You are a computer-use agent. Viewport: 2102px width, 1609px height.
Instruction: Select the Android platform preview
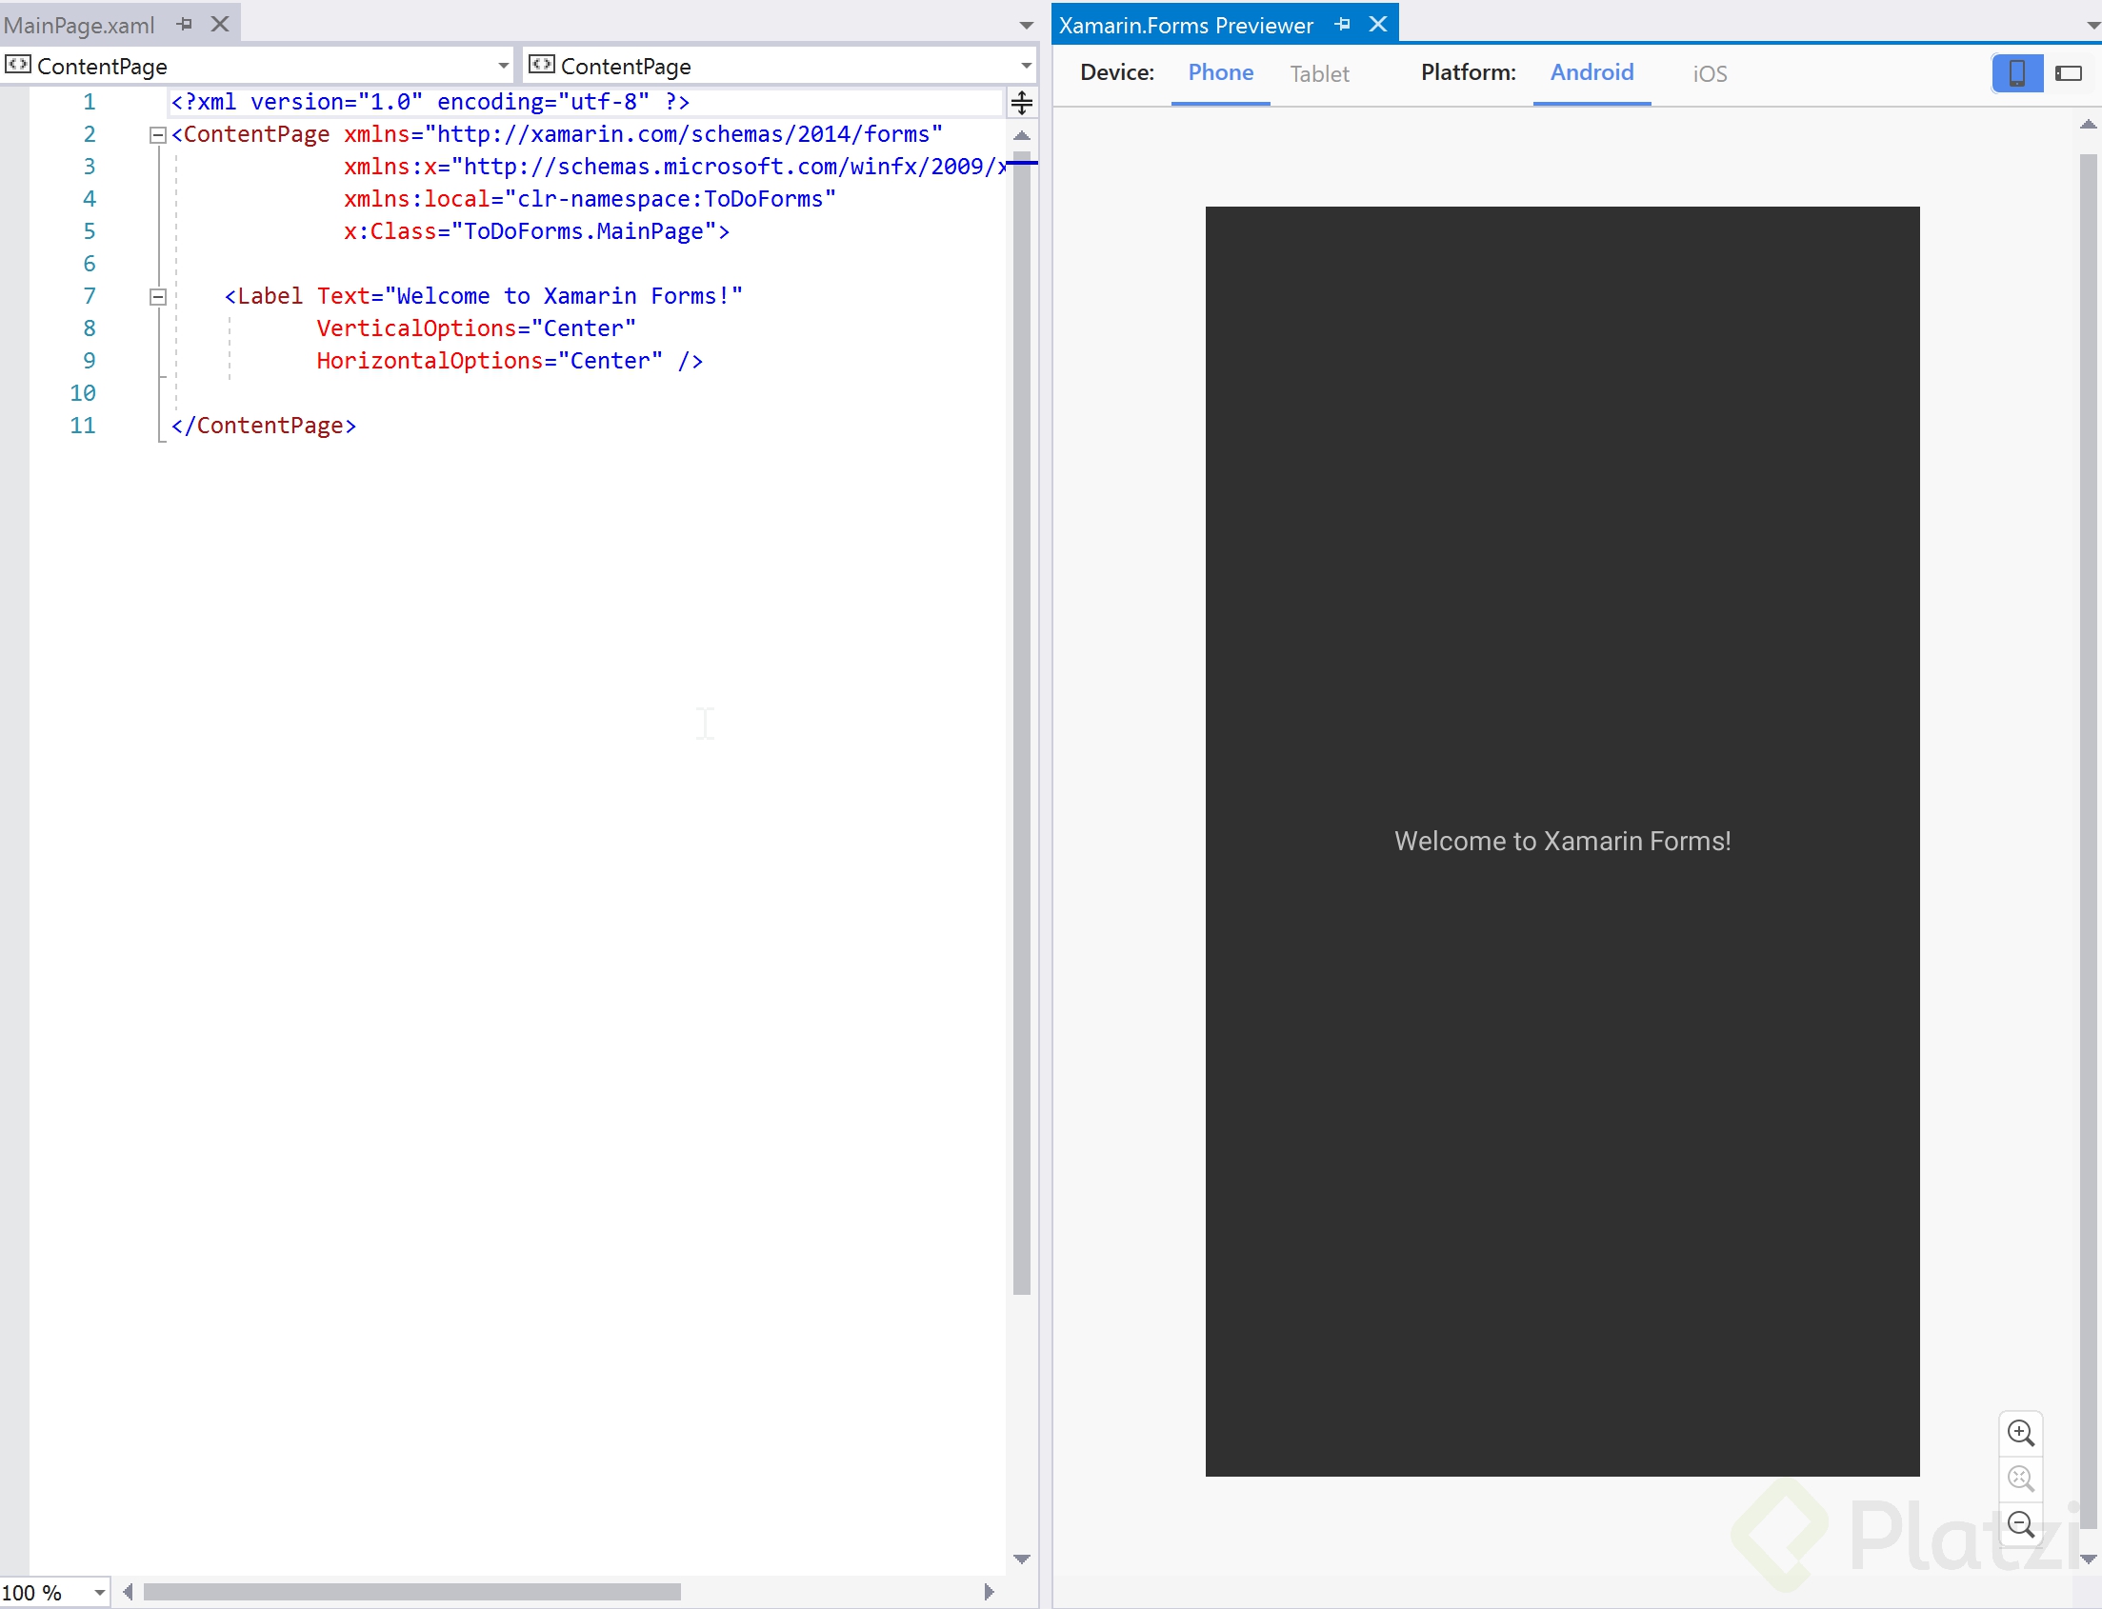(x=1592, y=72)
